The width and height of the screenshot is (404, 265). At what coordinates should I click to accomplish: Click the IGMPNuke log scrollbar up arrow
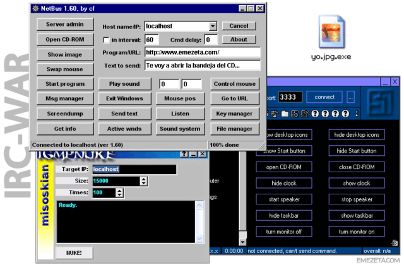coord(199,205)
